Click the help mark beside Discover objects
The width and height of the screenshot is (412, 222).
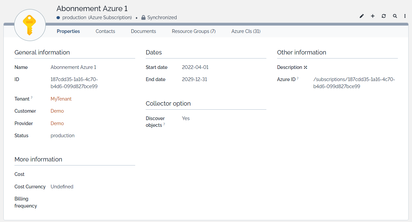tap(164, 124)
